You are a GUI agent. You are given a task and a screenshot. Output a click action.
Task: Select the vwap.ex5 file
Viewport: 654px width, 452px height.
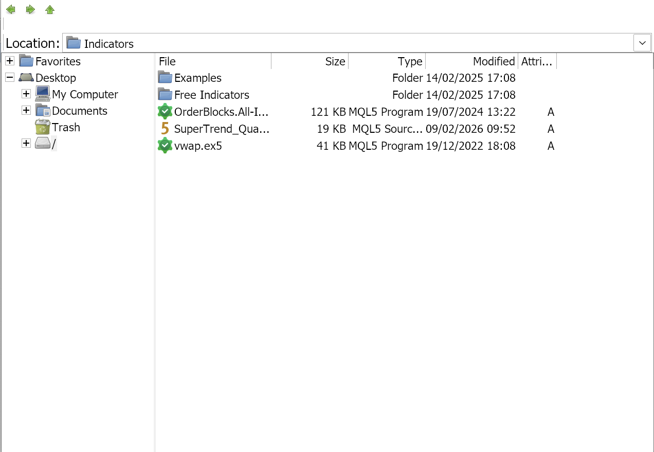(x=198, y=146)
